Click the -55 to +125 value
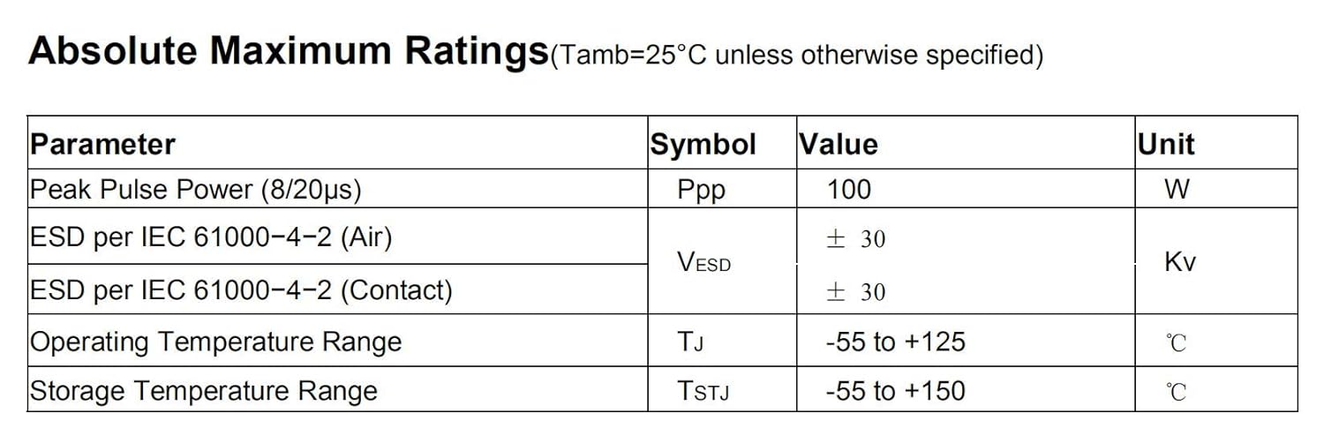 895,342
